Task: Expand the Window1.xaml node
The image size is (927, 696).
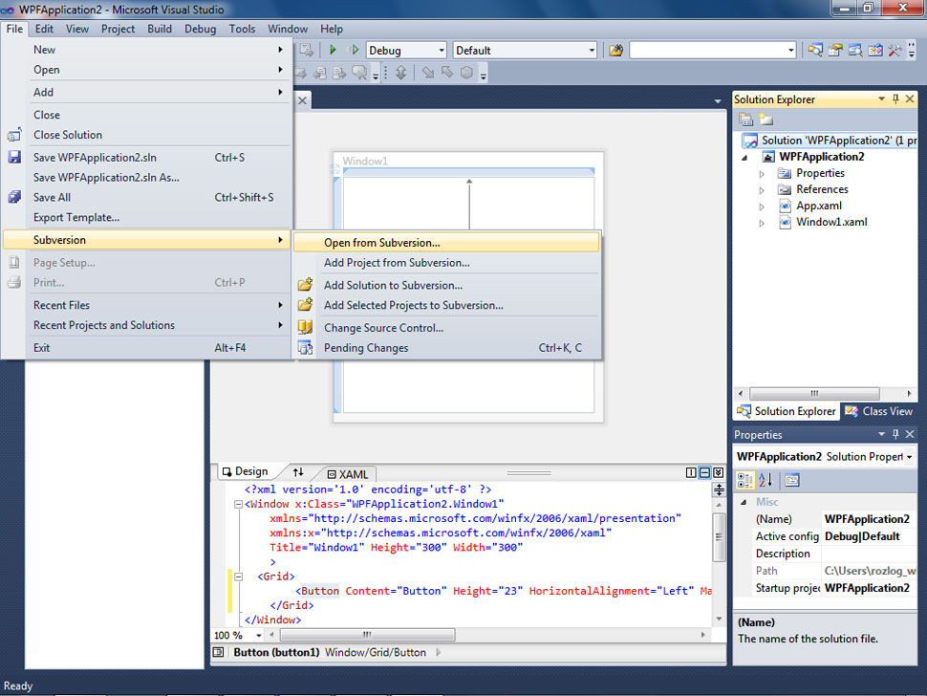Action: coord(762,223)
